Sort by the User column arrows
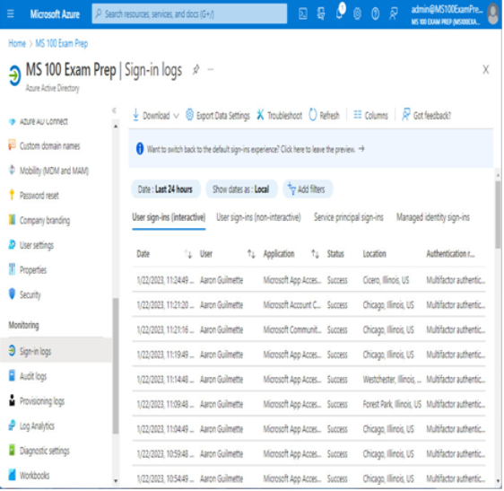 pyautogui.click(x=251, y=254)
